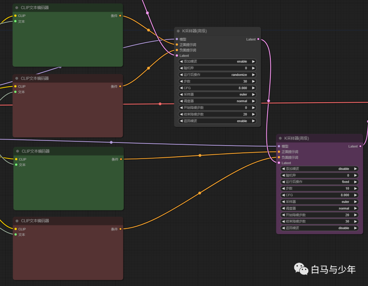This screenshot has height=286, width=368.
Task: Toggle 添加噪波 set to disable in the purple sampler
Action: tap(319, 169)
